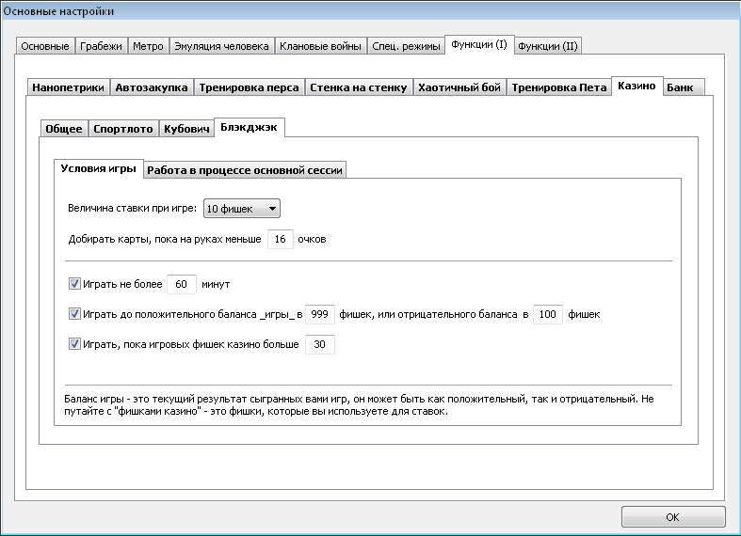Click the OK button
This screenshot has width=741, height=536.
(x=673, y=516)
